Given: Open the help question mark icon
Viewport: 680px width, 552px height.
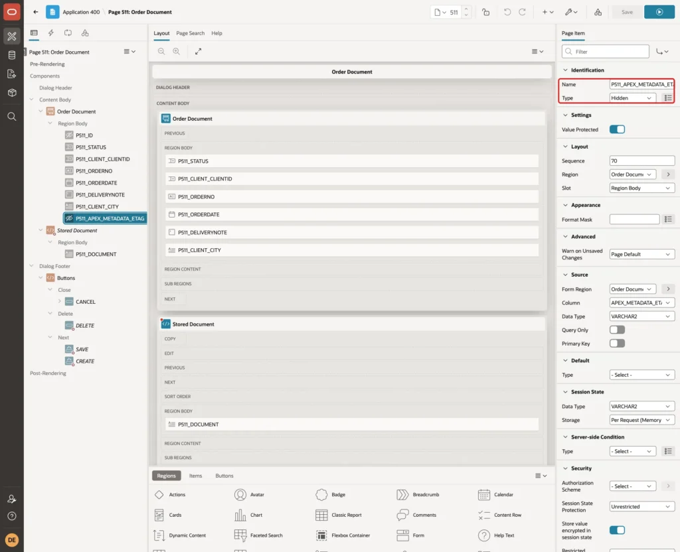Looking at the screenshot, I should 12,516.
